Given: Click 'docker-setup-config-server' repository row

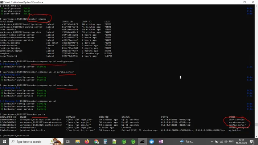Looking at the screenshot, I should coord(17,35).
